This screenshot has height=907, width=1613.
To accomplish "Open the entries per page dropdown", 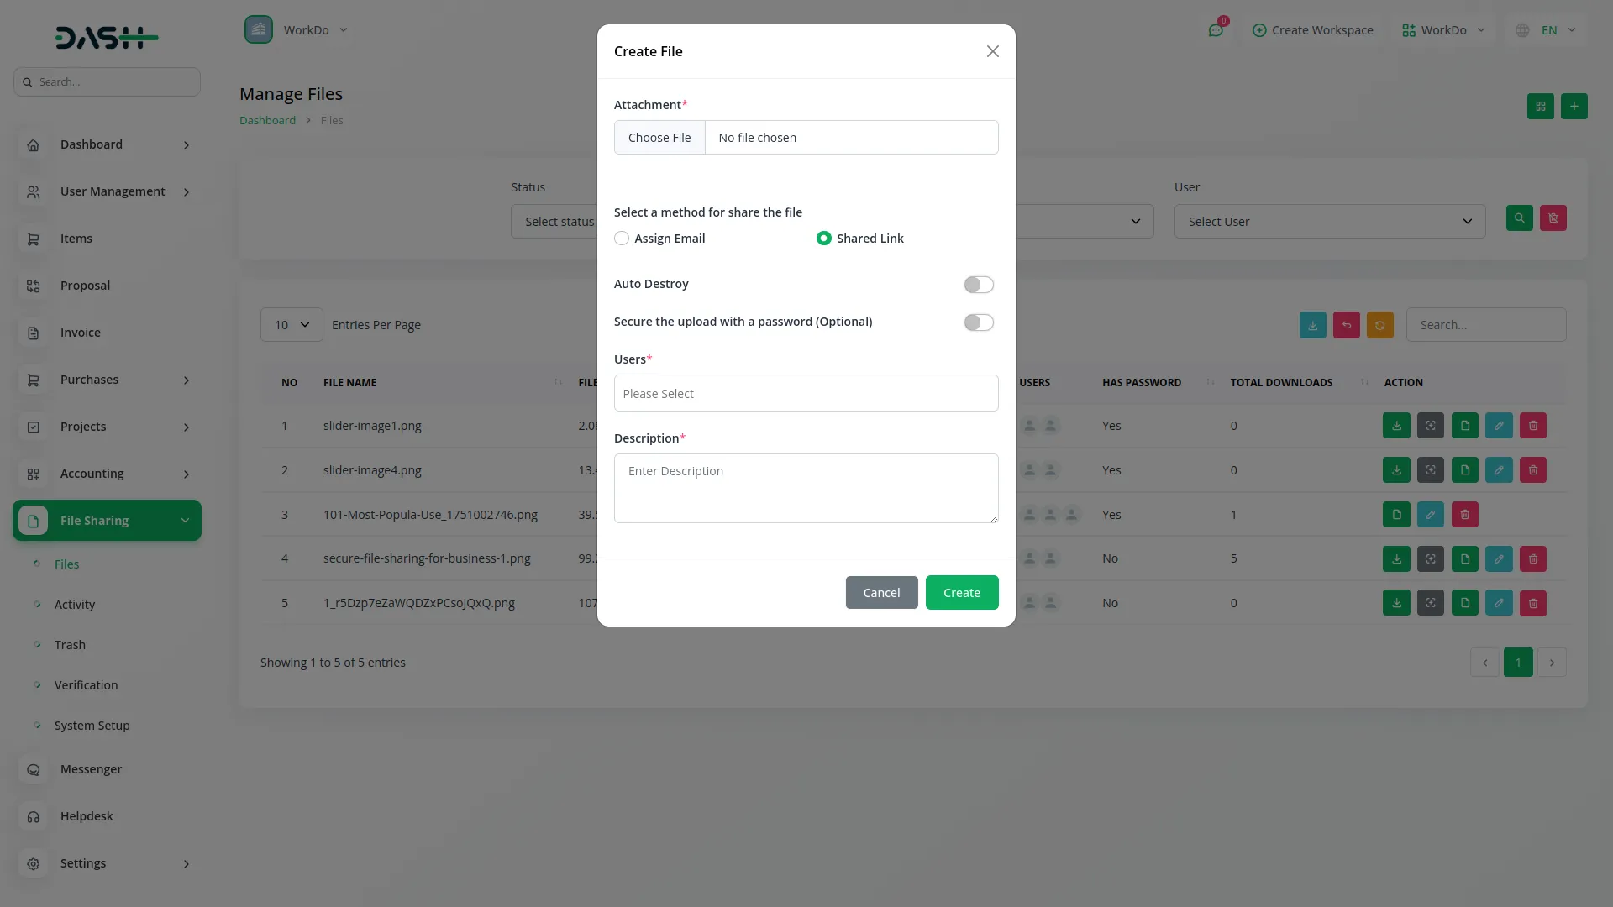I will pyautogui.click(x=292, y=325).
